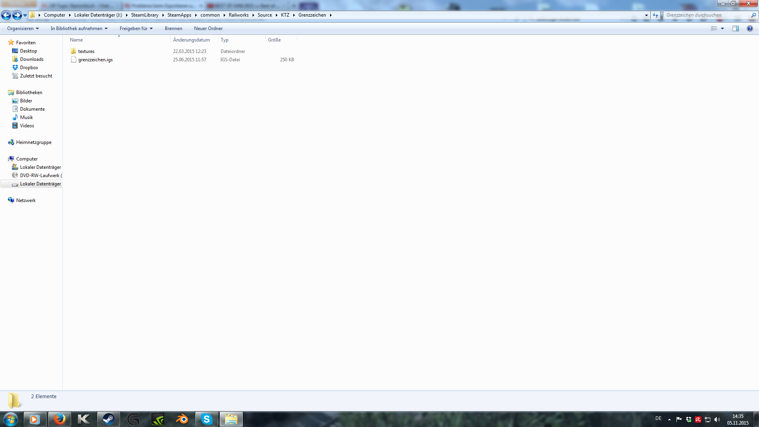This screenshot has height=427, width=759.
Task: Select the grenzzeichen.igs file
Action: (x=95, y=60)
